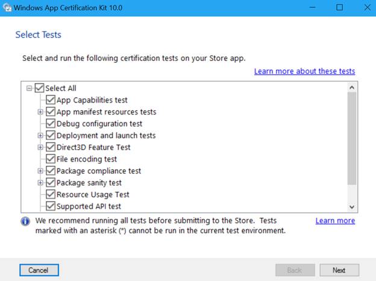Select the 'Debug configuration test' label
The width and height of the screenshot is (376, 281).
99,124
